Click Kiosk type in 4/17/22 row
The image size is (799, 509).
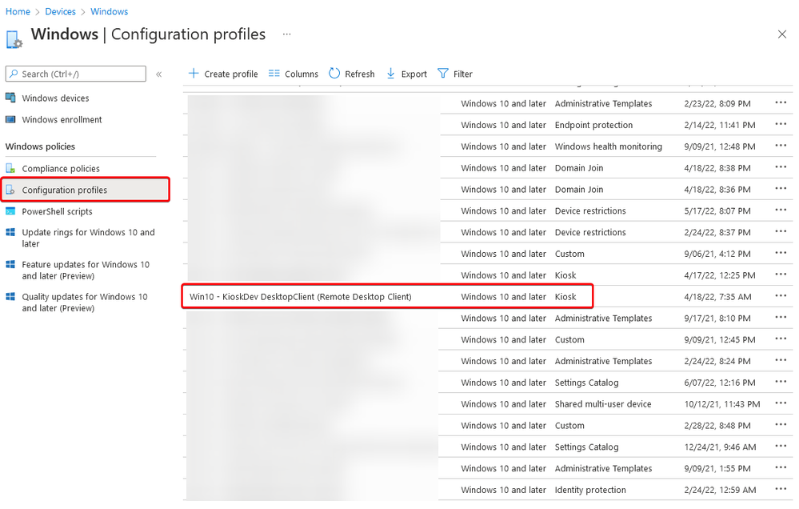point(565,275)
